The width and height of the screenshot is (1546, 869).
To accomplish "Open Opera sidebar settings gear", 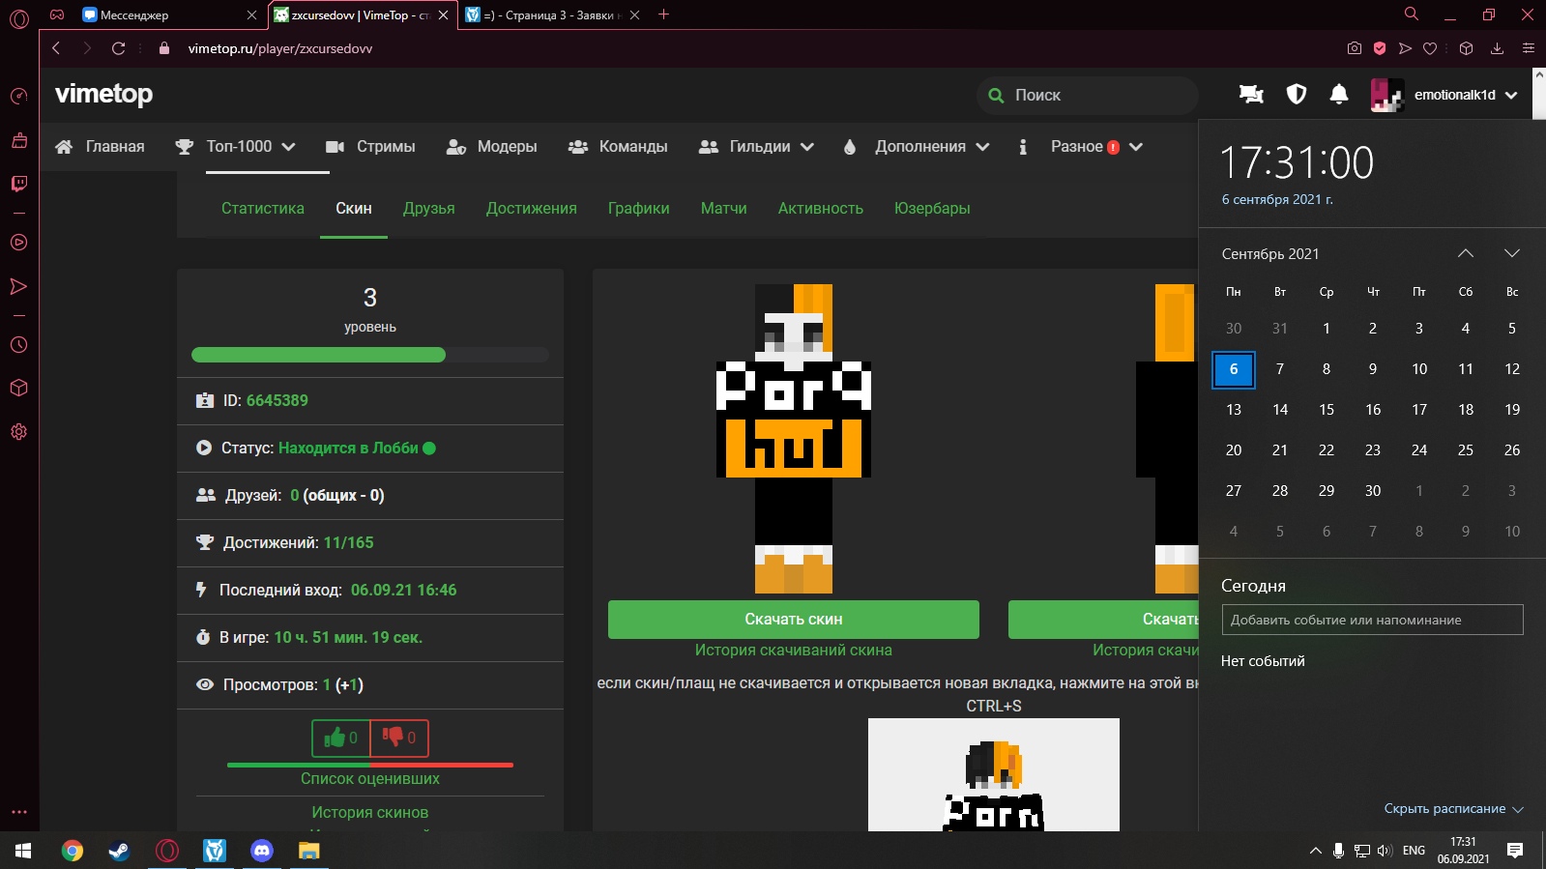I will tap(18, 432).
